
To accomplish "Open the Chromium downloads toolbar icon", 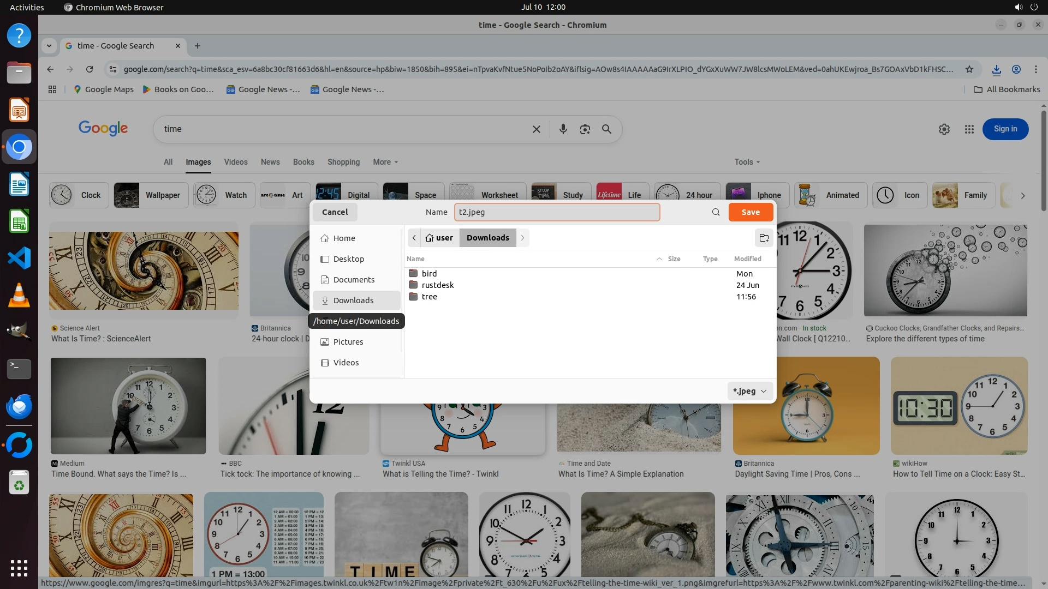I will click(x=996, y=69).
